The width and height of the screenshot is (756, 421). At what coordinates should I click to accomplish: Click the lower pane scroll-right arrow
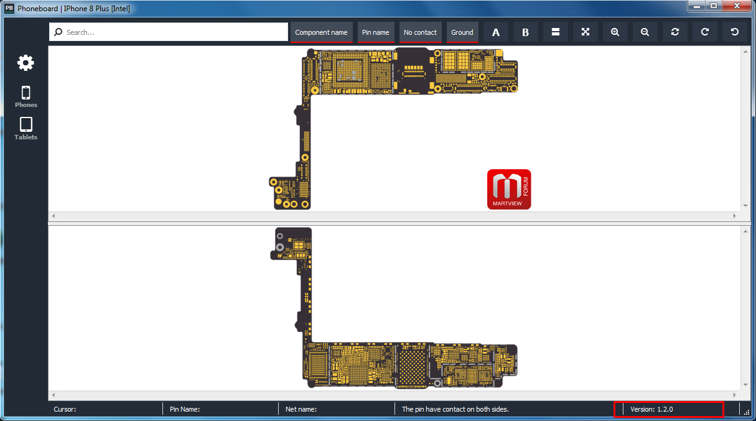pos(735,395)
